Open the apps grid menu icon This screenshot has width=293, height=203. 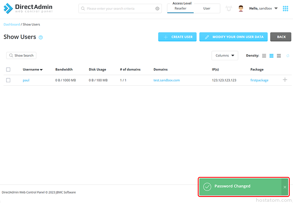(285, 9)
